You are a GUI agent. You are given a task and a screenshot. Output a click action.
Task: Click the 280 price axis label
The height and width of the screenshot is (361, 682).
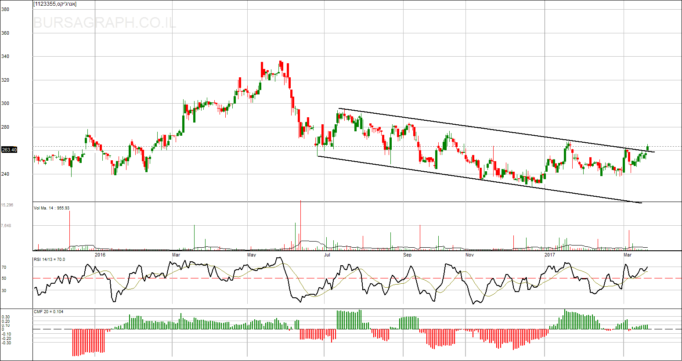tap(5, 127)
